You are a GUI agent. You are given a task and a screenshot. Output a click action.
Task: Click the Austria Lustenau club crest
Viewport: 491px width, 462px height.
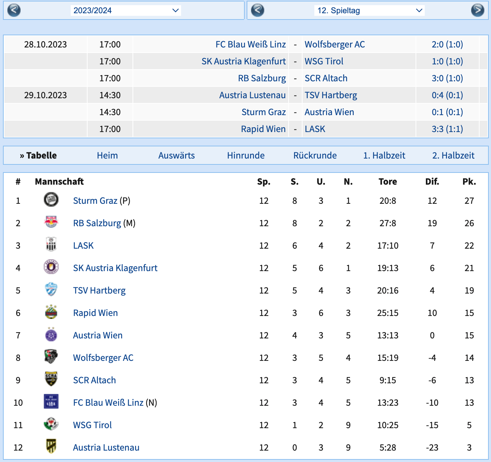tap(51, 447)
